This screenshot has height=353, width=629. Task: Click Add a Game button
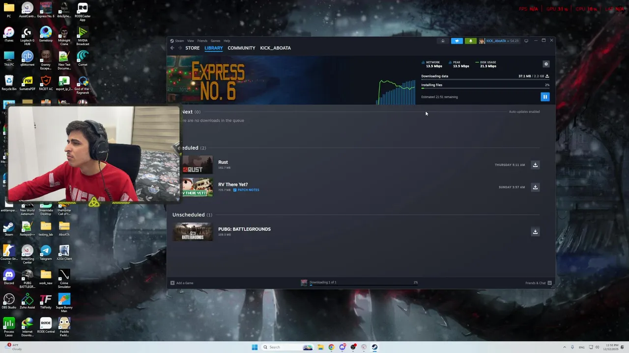[182, 283]
